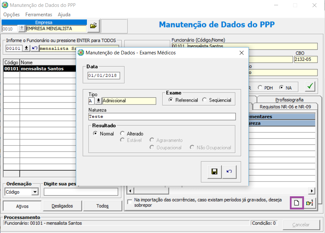The image size is (325, 233).
Task: Click the Condição: 0 status text
Action: tap(264, 223)
